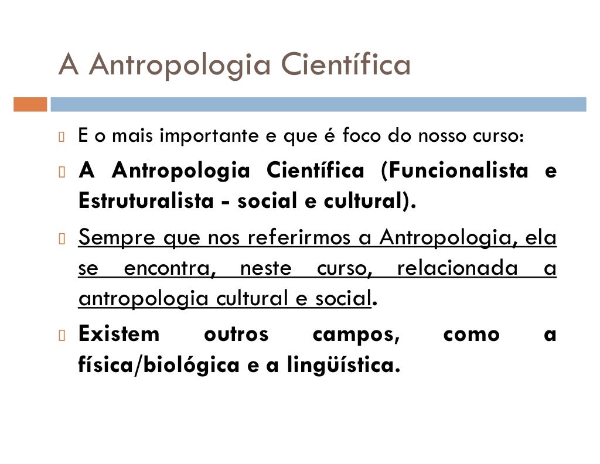Click the blue horizontal divider bar

(x=318, y=104)
